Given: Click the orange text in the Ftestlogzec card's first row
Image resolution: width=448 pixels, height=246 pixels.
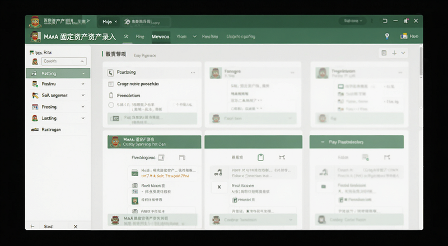Looking at the screenshot, I should [x=165, y=176].
